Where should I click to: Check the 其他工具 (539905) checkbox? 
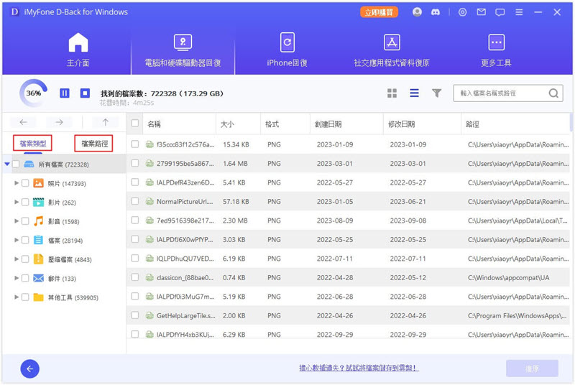click(x=25, y=297)
